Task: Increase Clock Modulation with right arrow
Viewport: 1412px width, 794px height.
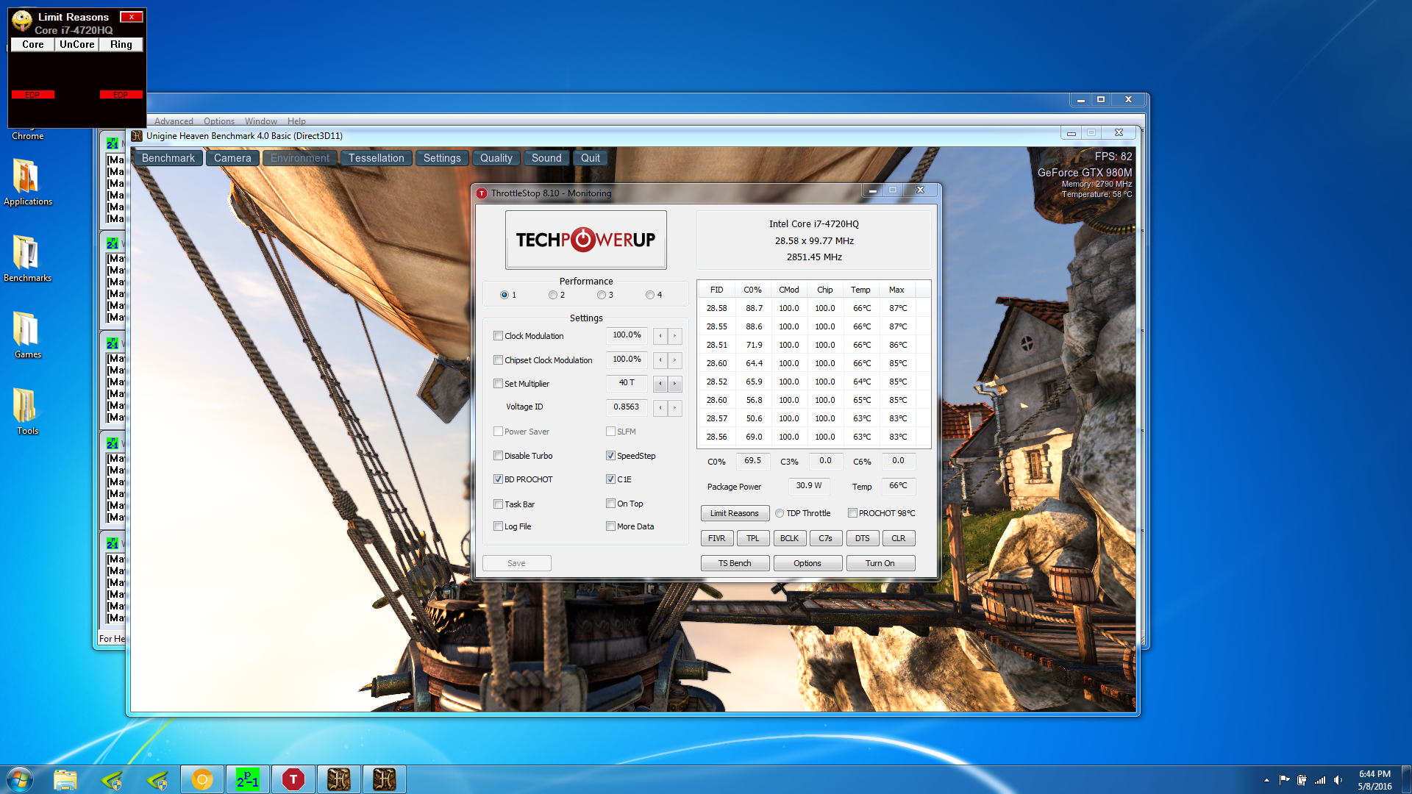Action: tap(674, 336)
